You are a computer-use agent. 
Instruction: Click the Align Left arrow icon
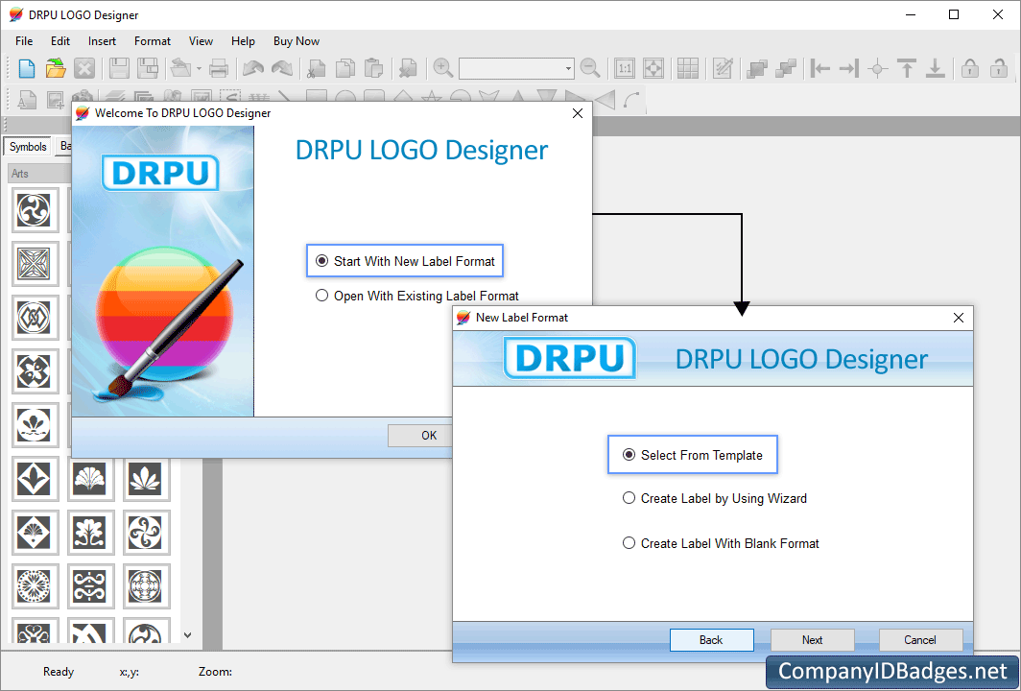819,68
